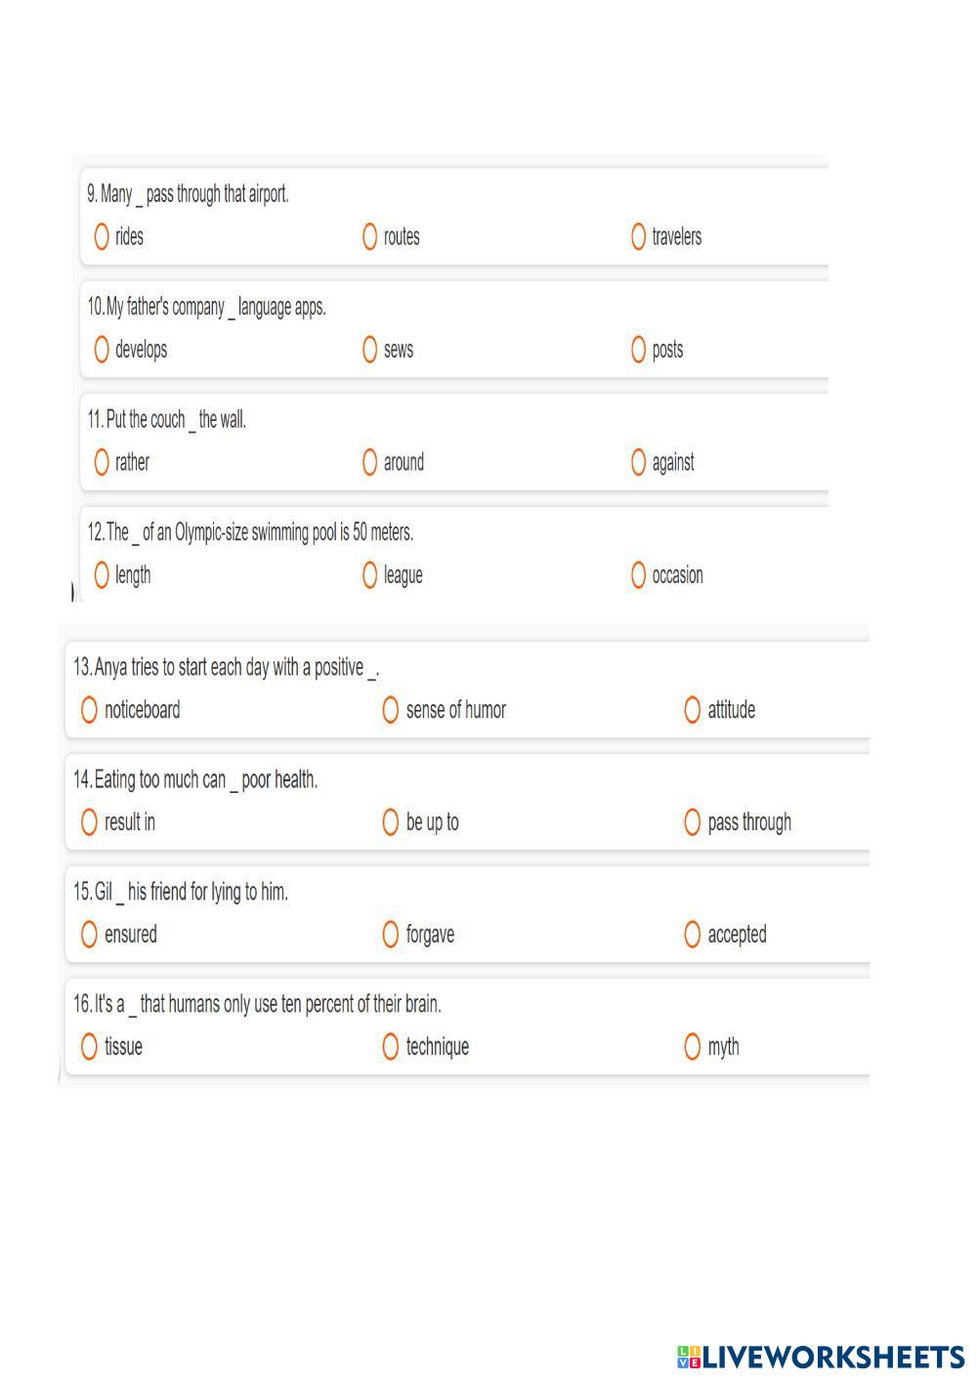
Task: Choose 'myth' for question 16
Action: 693,1047
